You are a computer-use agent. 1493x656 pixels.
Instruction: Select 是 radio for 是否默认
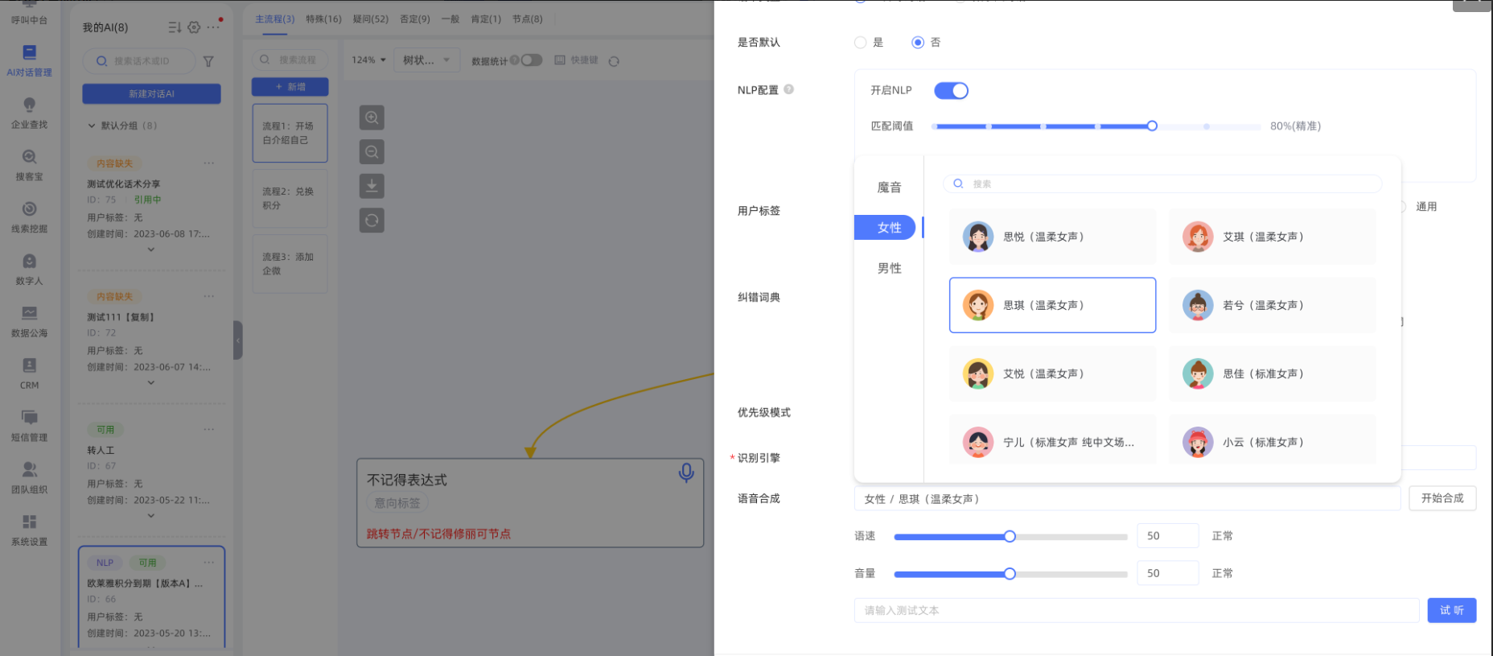click(861, 43)
